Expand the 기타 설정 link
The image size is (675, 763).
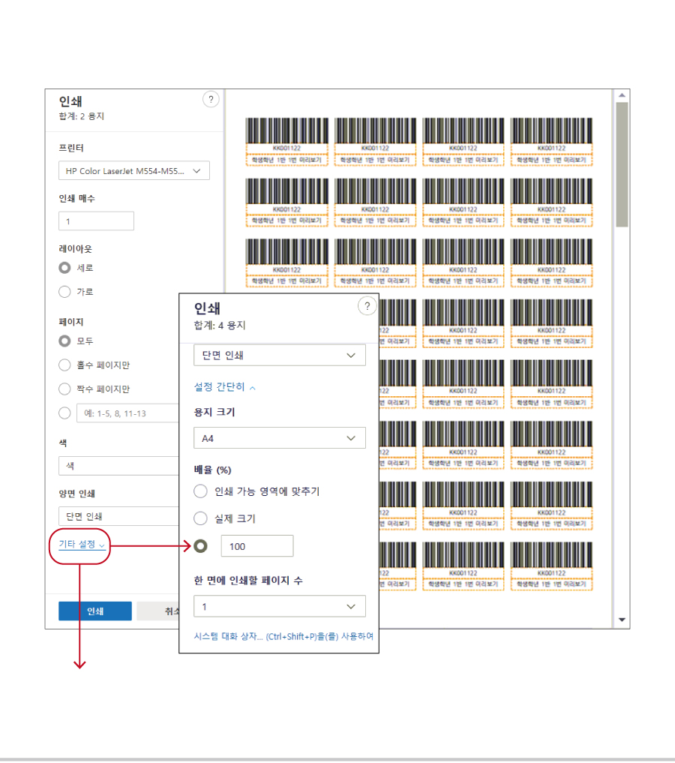[x=81, y=545]
